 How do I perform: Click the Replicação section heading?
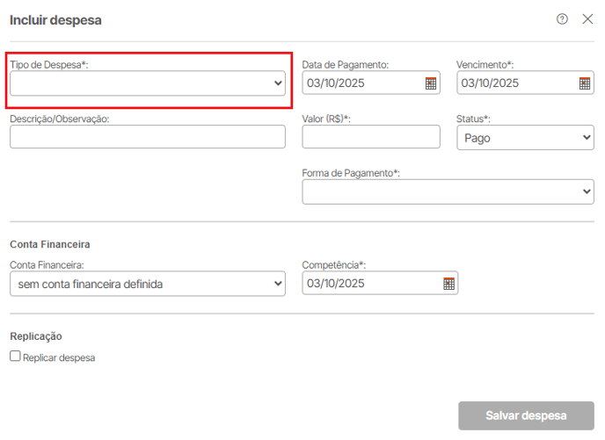(35, 336)
